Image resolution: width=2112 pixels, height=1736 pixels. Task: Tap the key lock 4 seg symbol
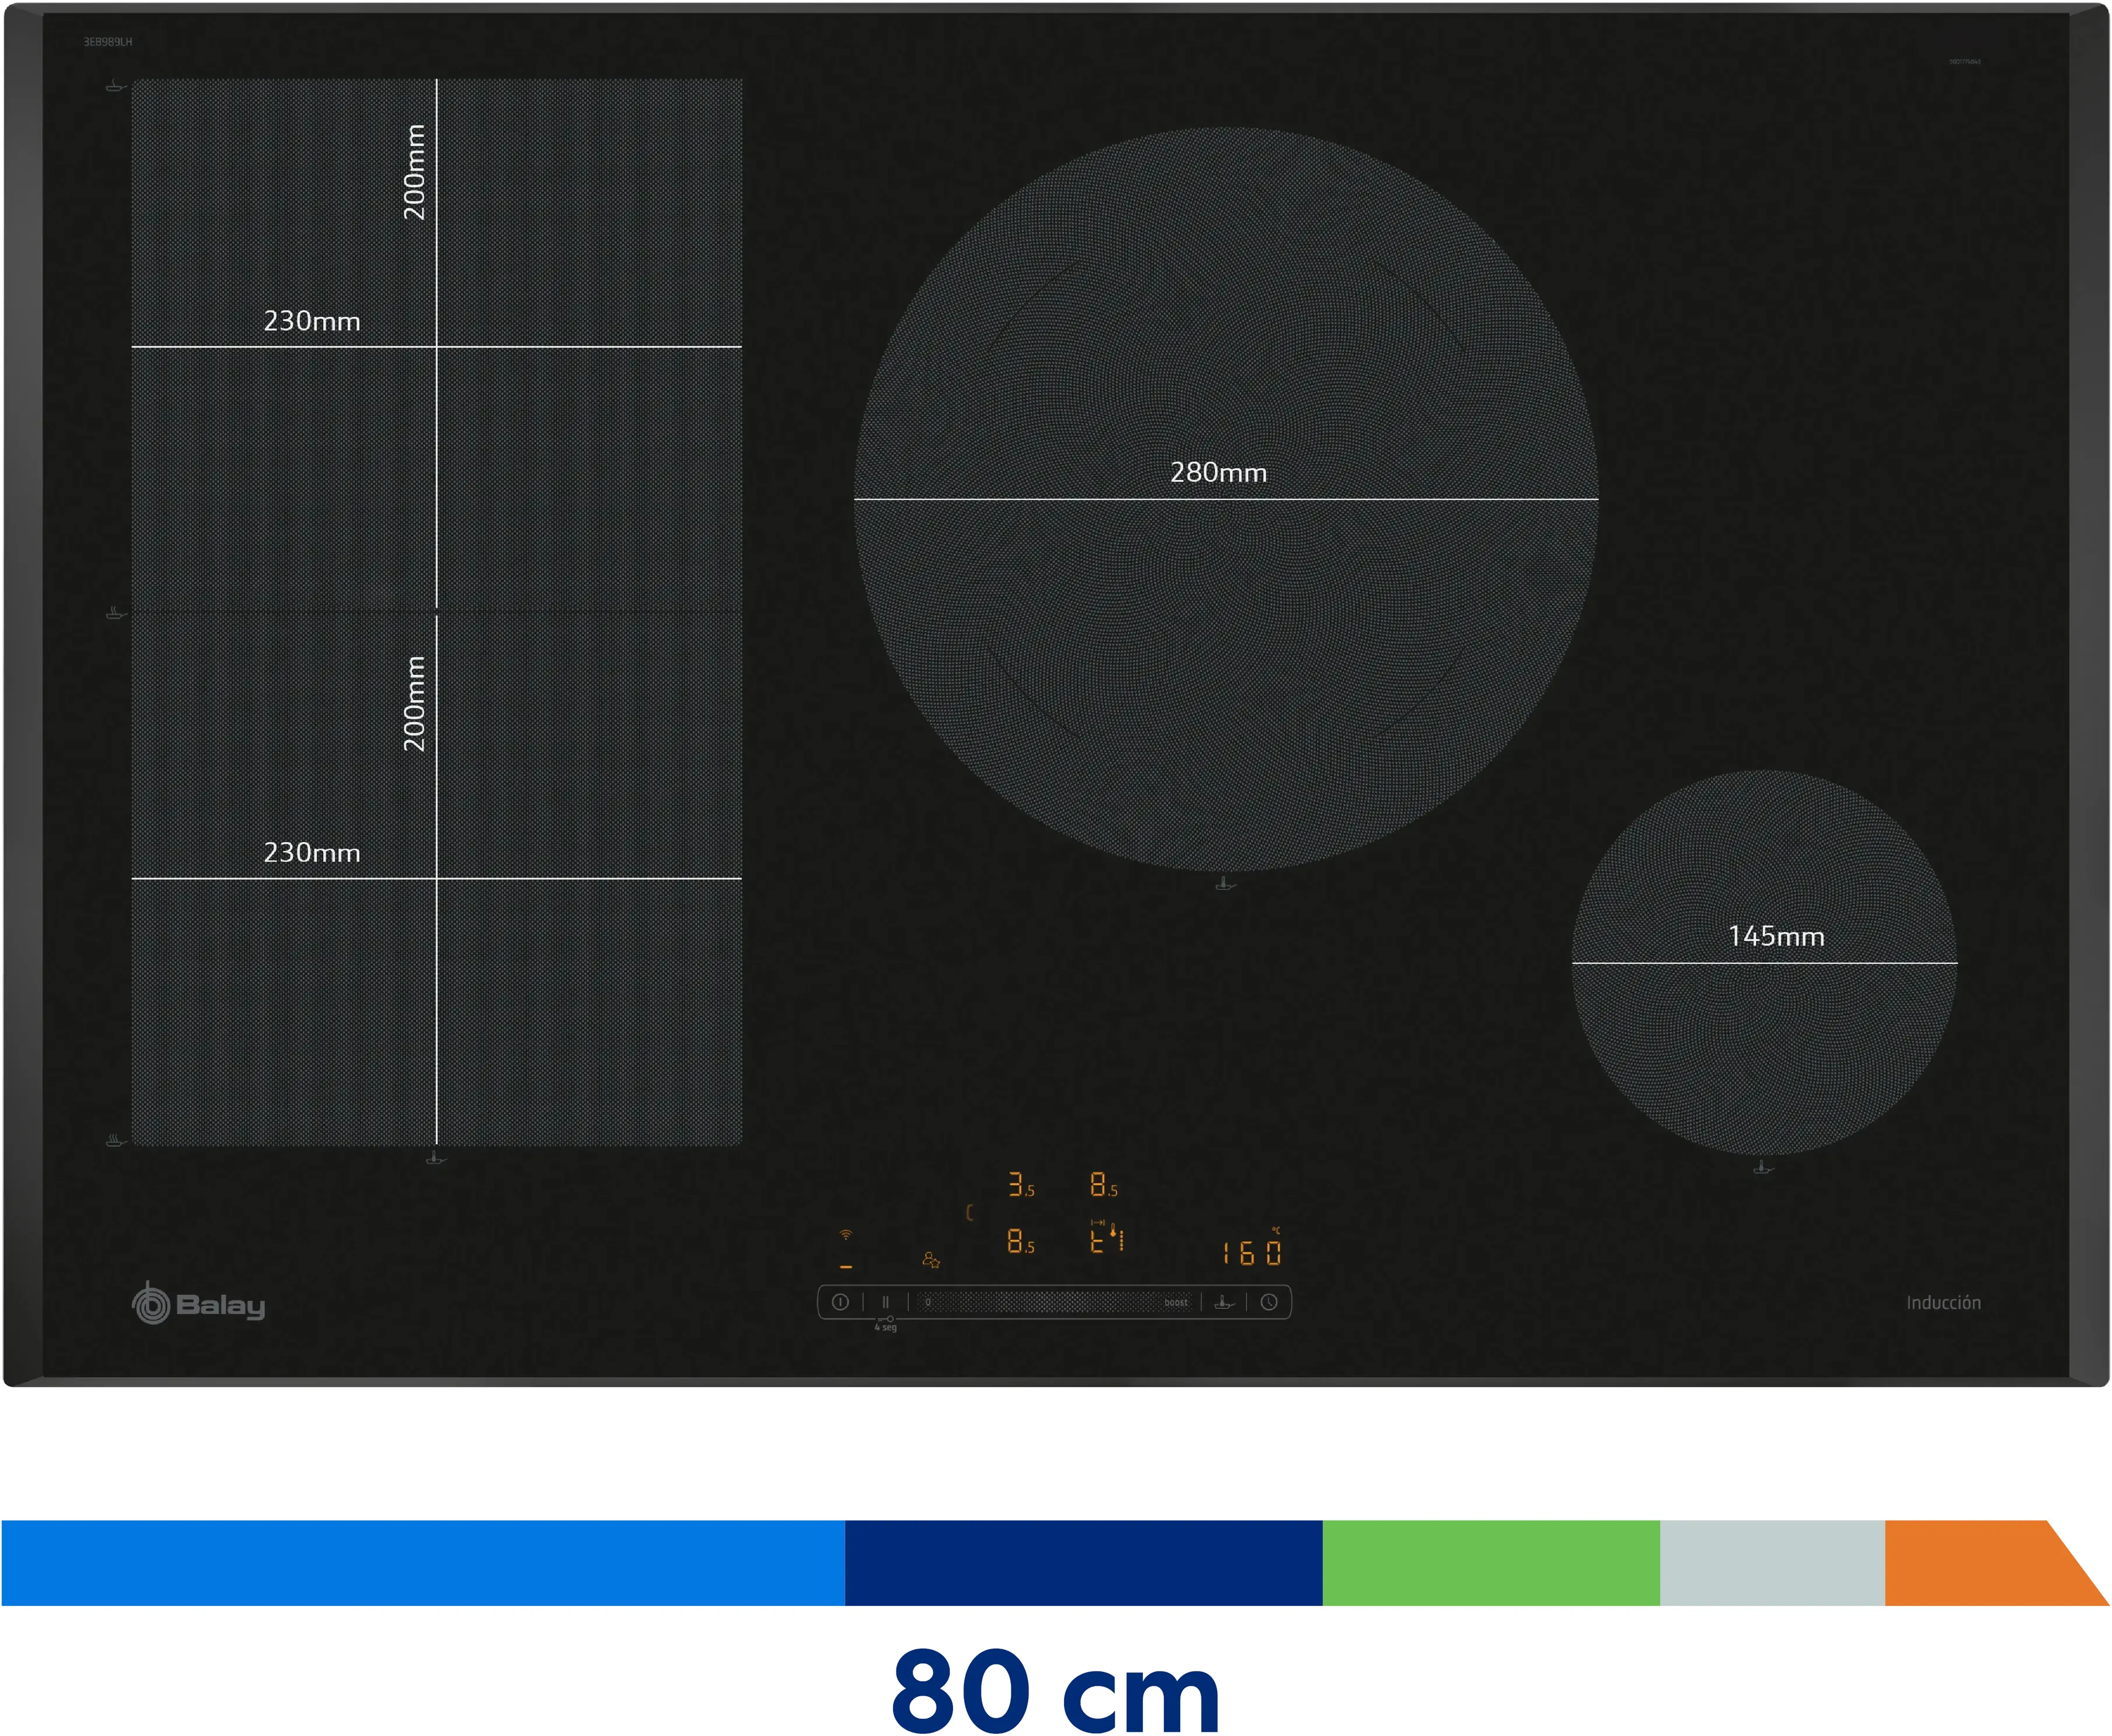(x=886, y=1324)
